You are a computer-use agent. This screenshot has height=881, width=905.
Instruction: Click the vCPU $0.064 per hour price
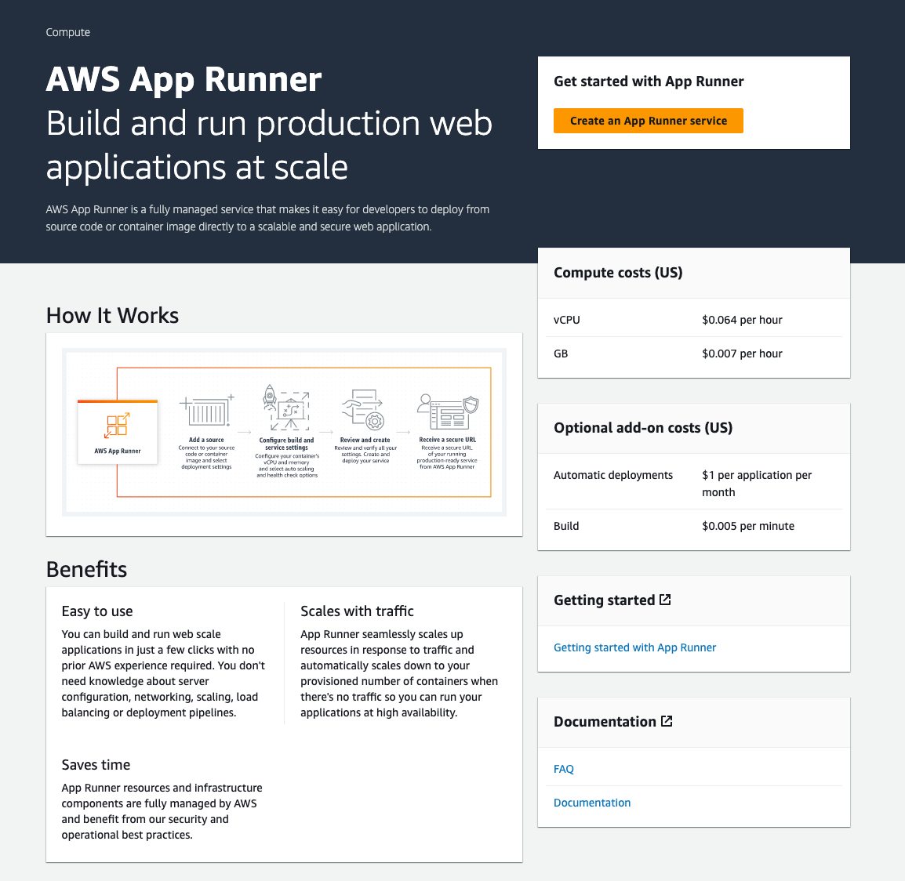(742, 320)
